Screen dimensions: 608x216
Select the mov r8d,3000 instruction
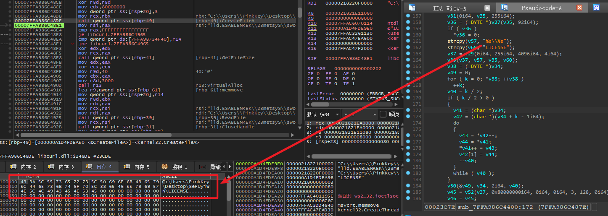click(x=96, y=81)
